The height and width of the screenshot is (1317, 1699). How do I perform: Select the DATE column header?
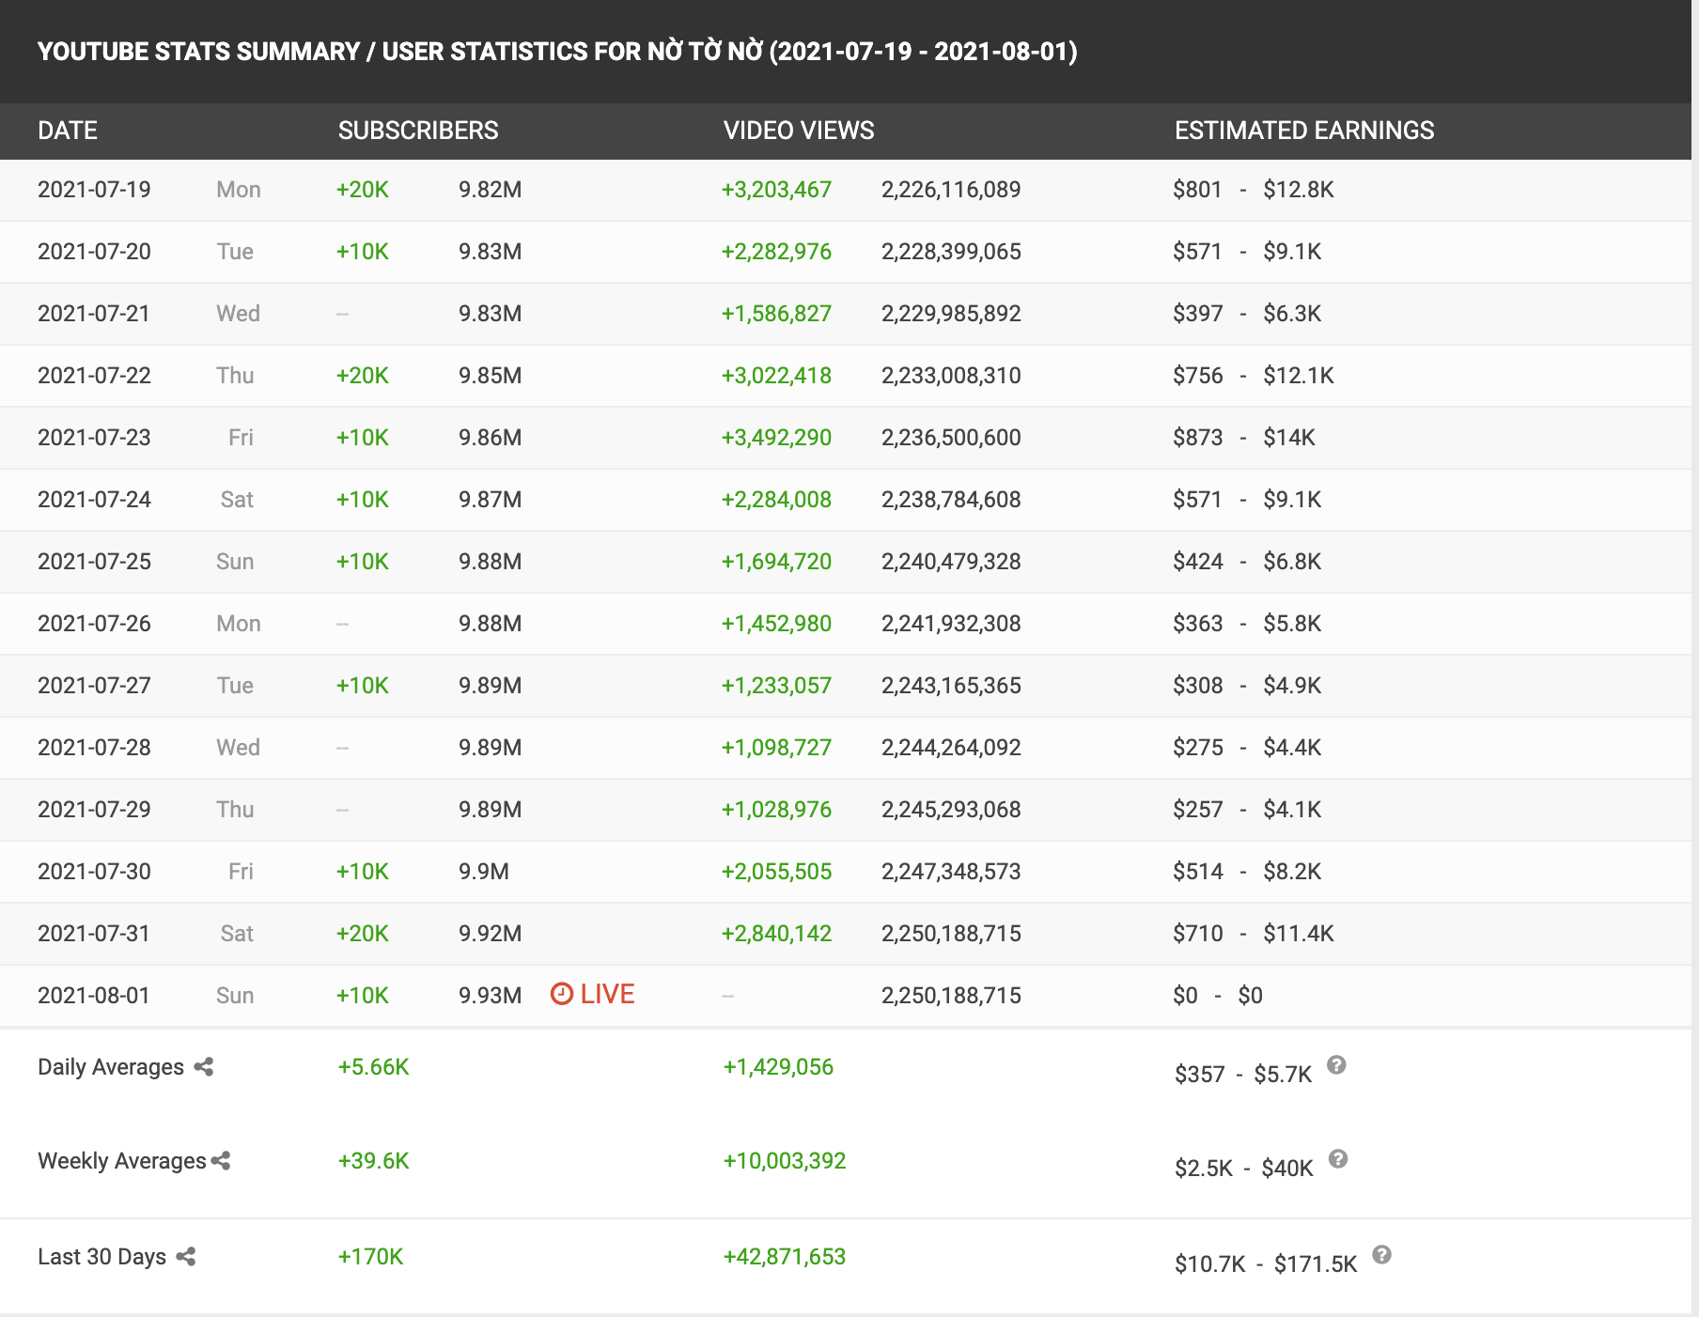67,131
